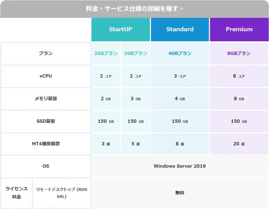Open the 3GBプラン link

tap(135, 54)
